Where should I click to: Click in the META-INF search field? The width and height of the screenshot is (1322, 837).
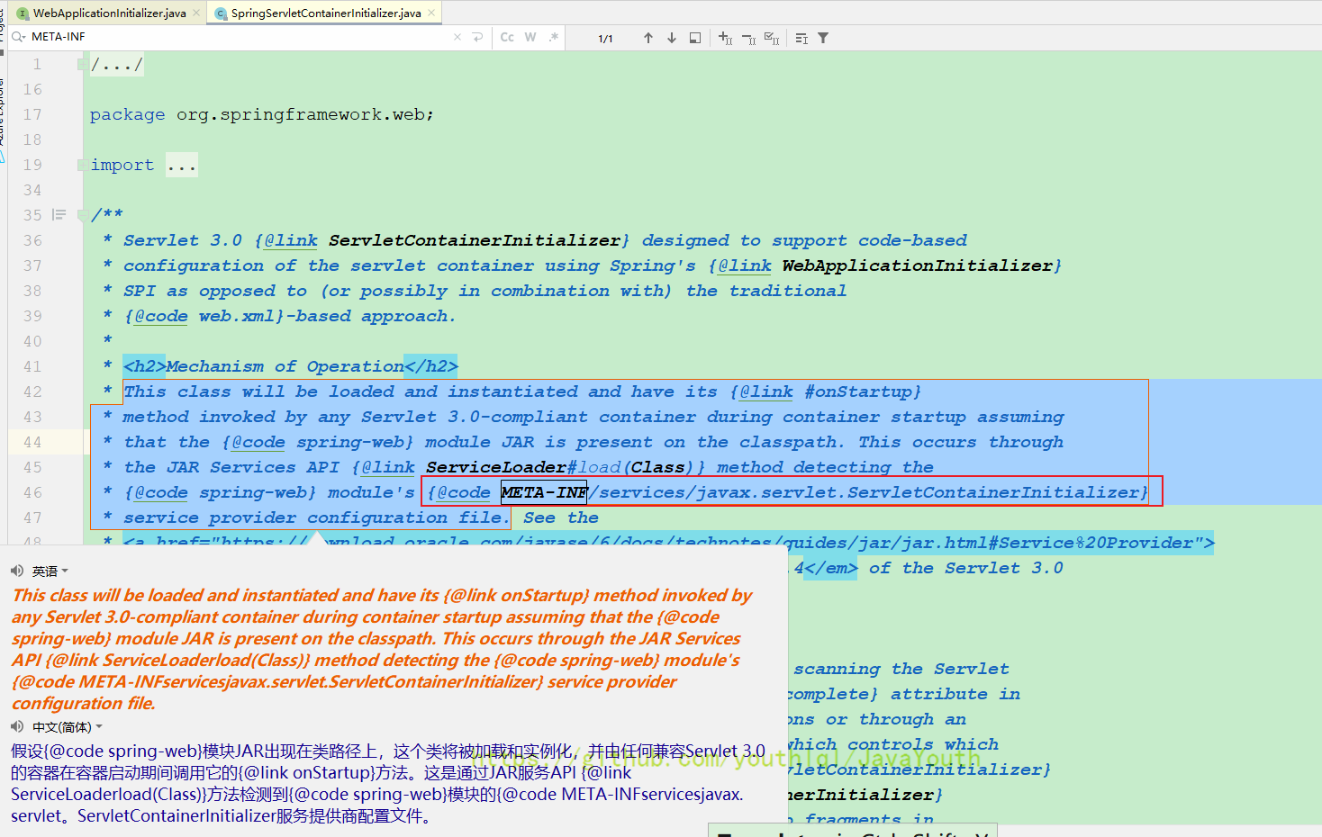click(234, 37)
